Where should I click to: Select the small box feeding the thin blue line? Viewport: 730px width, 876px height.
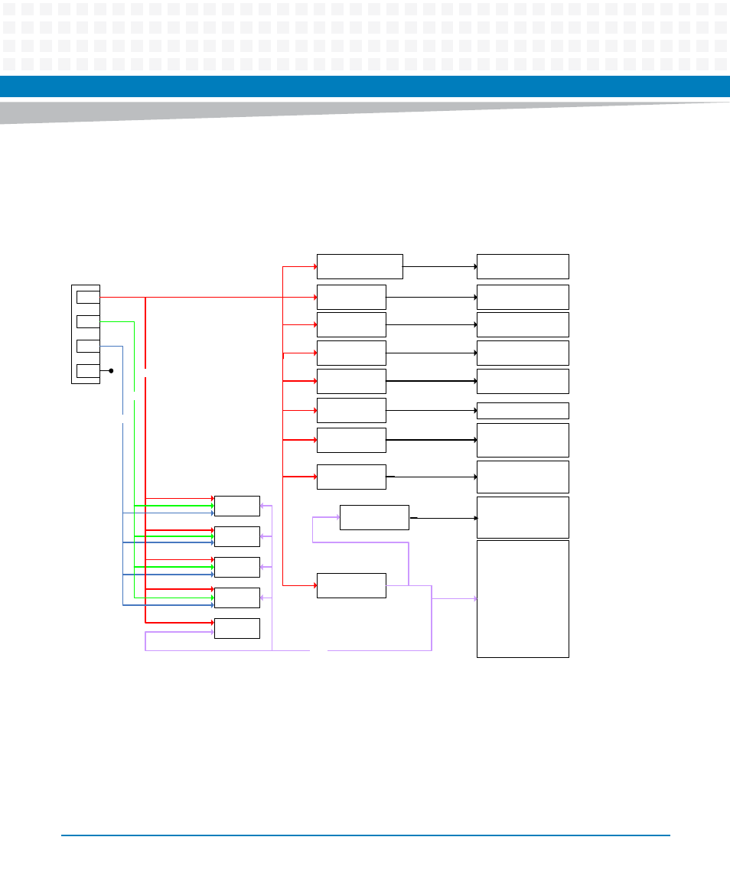pyautogui.click(x=88, y=347)
